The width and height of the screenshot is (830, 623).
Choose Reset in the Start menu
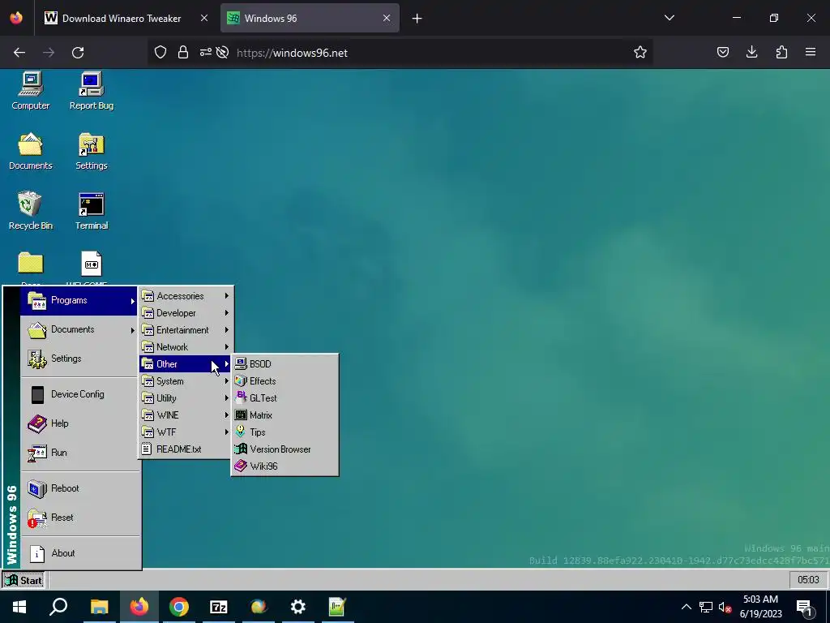pyautogui.click(x=79, y=518)
